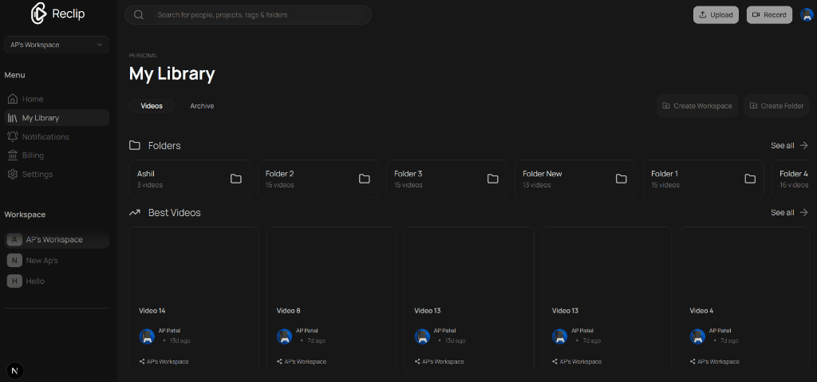Click the Create Workspace button

[x=697, y=106]
